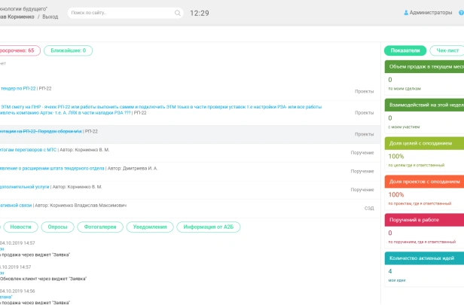Switch to Чек-лист tab

click(x=447, y=50)
